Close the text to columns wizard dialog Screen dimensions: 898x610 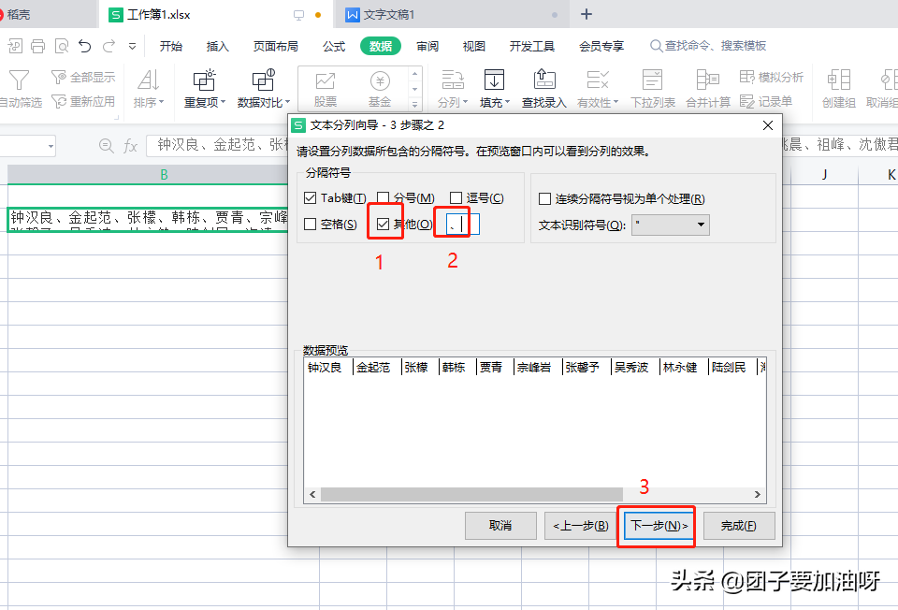coord(768,125)
